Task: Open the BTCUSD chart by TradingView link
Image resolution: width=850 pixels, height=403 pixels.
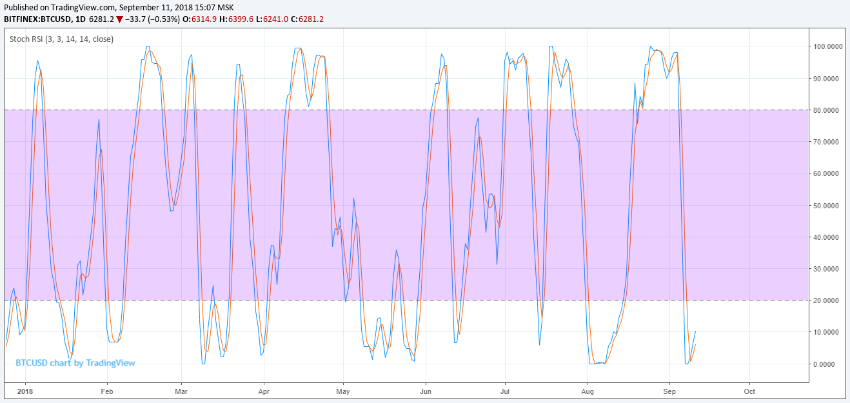Action: (75, 363)
